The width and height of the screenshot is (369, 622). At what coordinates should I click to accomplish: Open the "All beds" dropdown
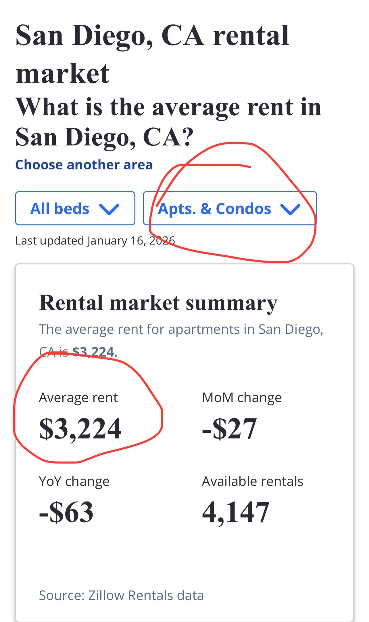pos(75,208)
